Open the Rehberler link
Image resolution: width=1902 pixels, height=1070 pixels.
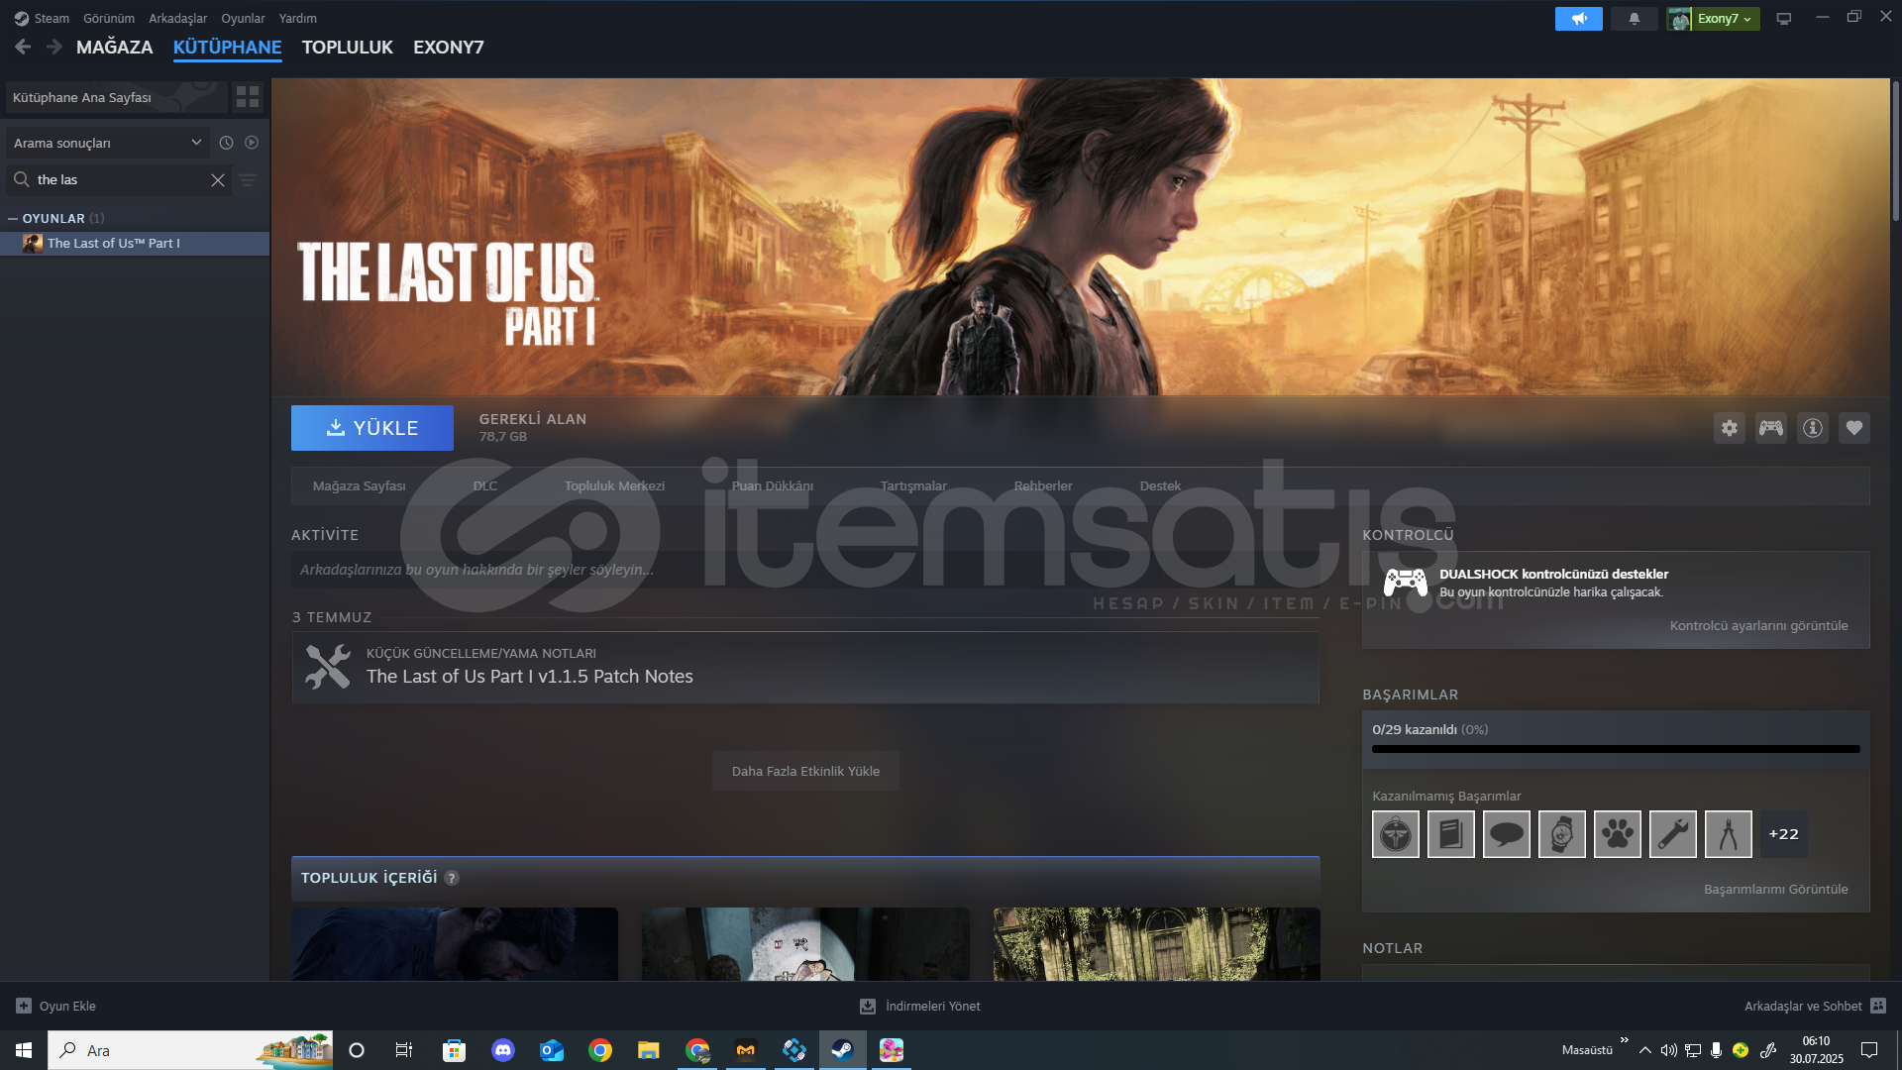(1043, 486)
